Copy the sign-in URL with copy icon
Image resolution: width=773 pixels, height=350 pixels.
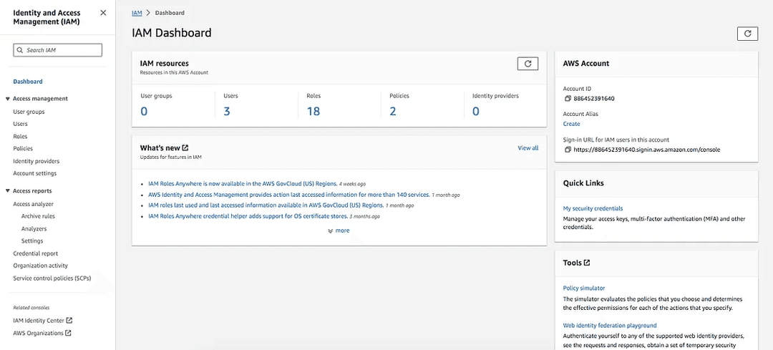pos(568,150)
